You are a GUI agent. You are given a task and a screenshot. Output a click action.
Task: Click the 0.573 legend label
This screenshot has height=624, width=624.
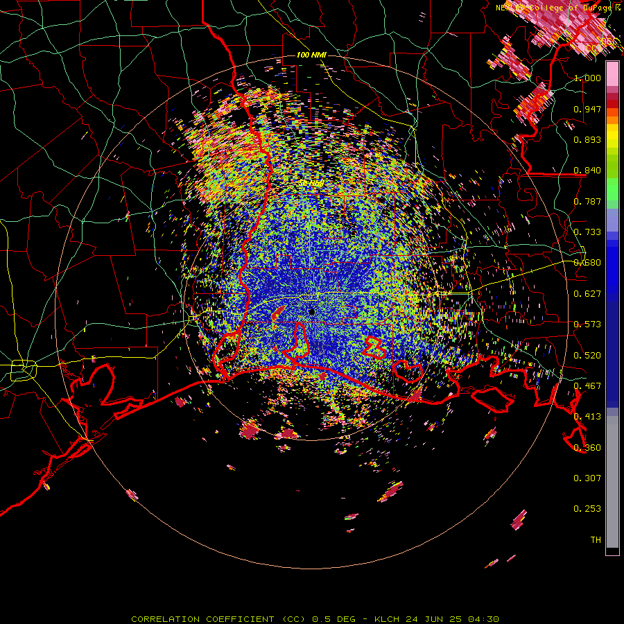587,324
